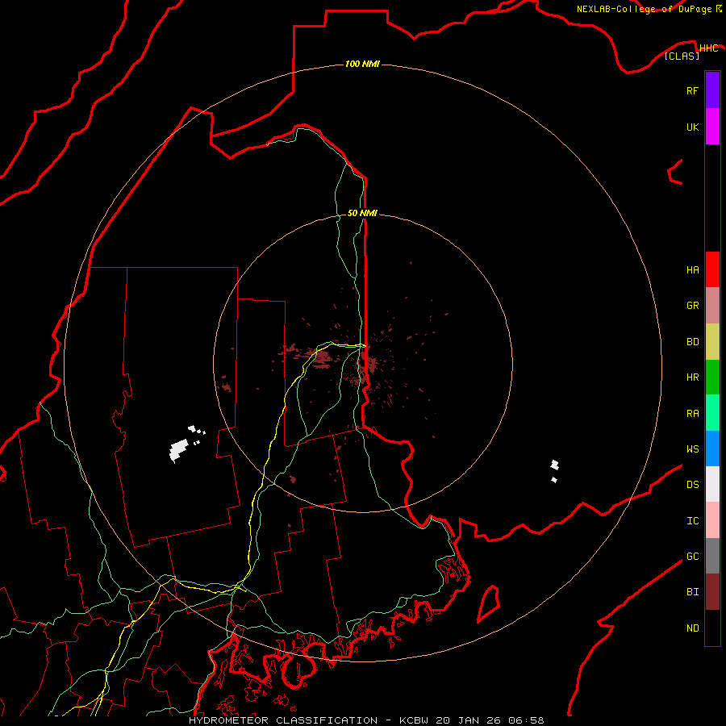
Task: Click the ND black legend swatch
Action: point(712,628)
